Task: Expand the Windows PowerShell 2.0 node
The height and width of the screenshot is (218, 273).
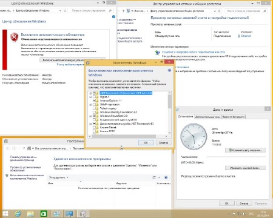Action: click(90, 116)
